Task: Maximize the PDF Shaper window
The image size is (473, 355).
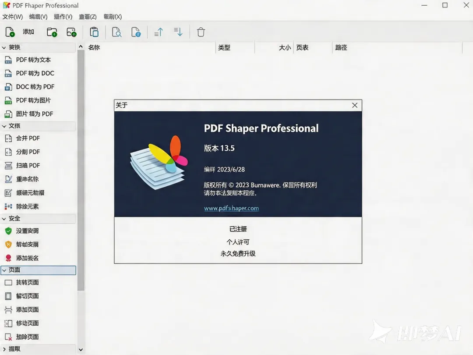Action: click(x=445, y=5)
